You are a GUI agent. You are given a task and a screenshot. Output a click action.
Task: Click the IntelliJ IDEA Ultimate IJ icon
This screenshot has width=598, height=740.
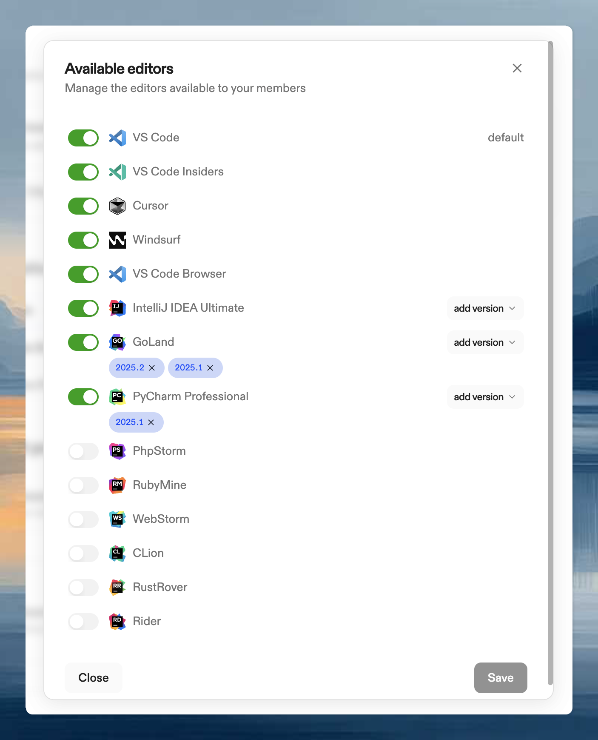(x=117, y=308)
